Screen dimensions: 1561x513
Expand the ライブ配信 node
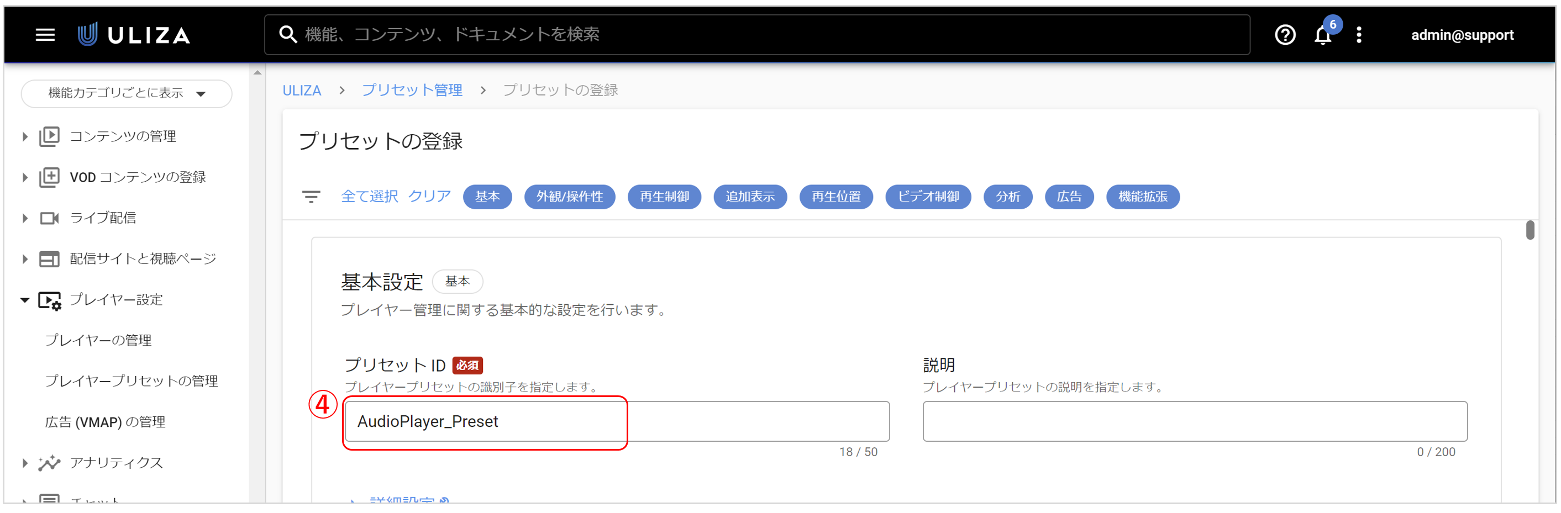25,218
